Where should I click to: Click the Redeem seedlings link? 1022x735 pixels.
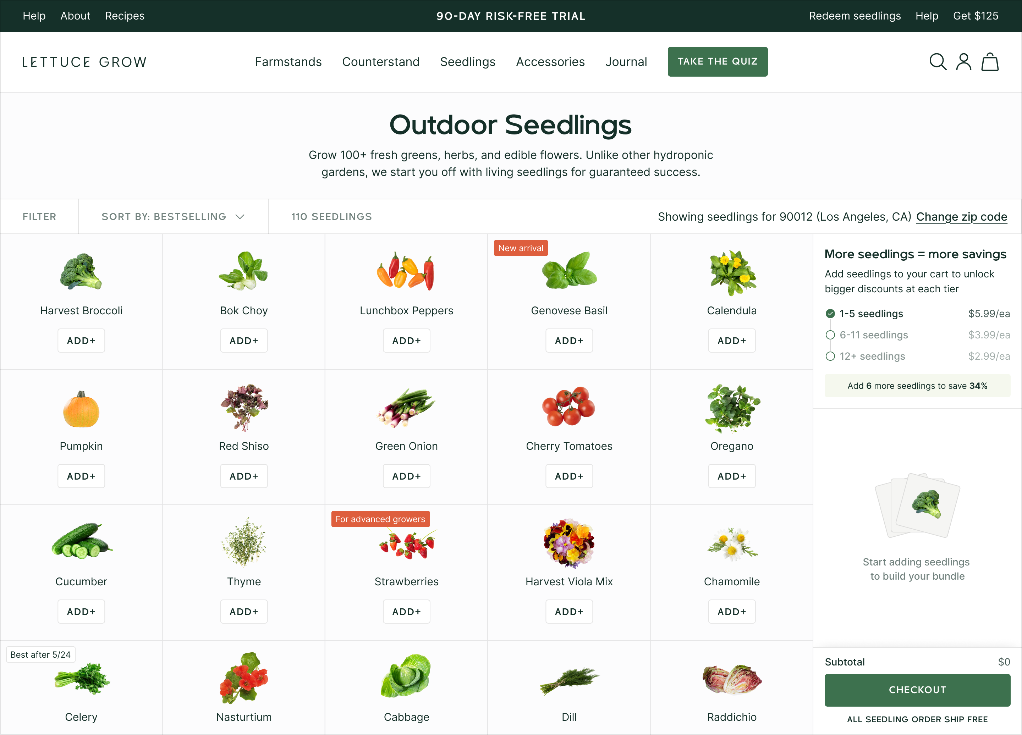(855, 16)
